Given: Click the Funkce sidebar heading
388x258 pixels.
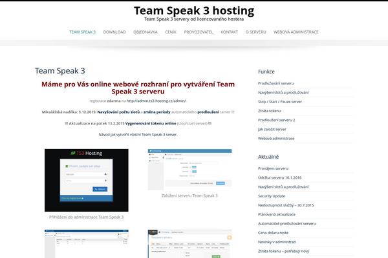Looking at the screenshot, I should [x=266, y=72].
